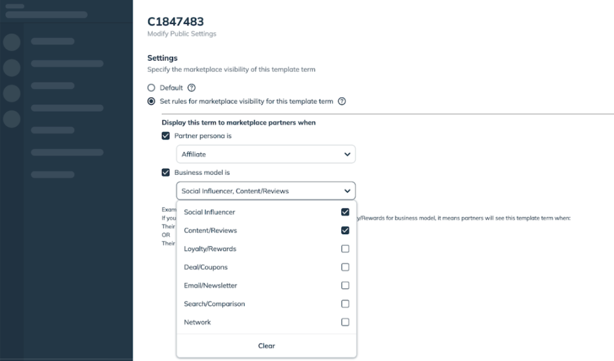Click the help icon next to Default
The width and height of the screenshot is (614, 361).
[192, 88]
